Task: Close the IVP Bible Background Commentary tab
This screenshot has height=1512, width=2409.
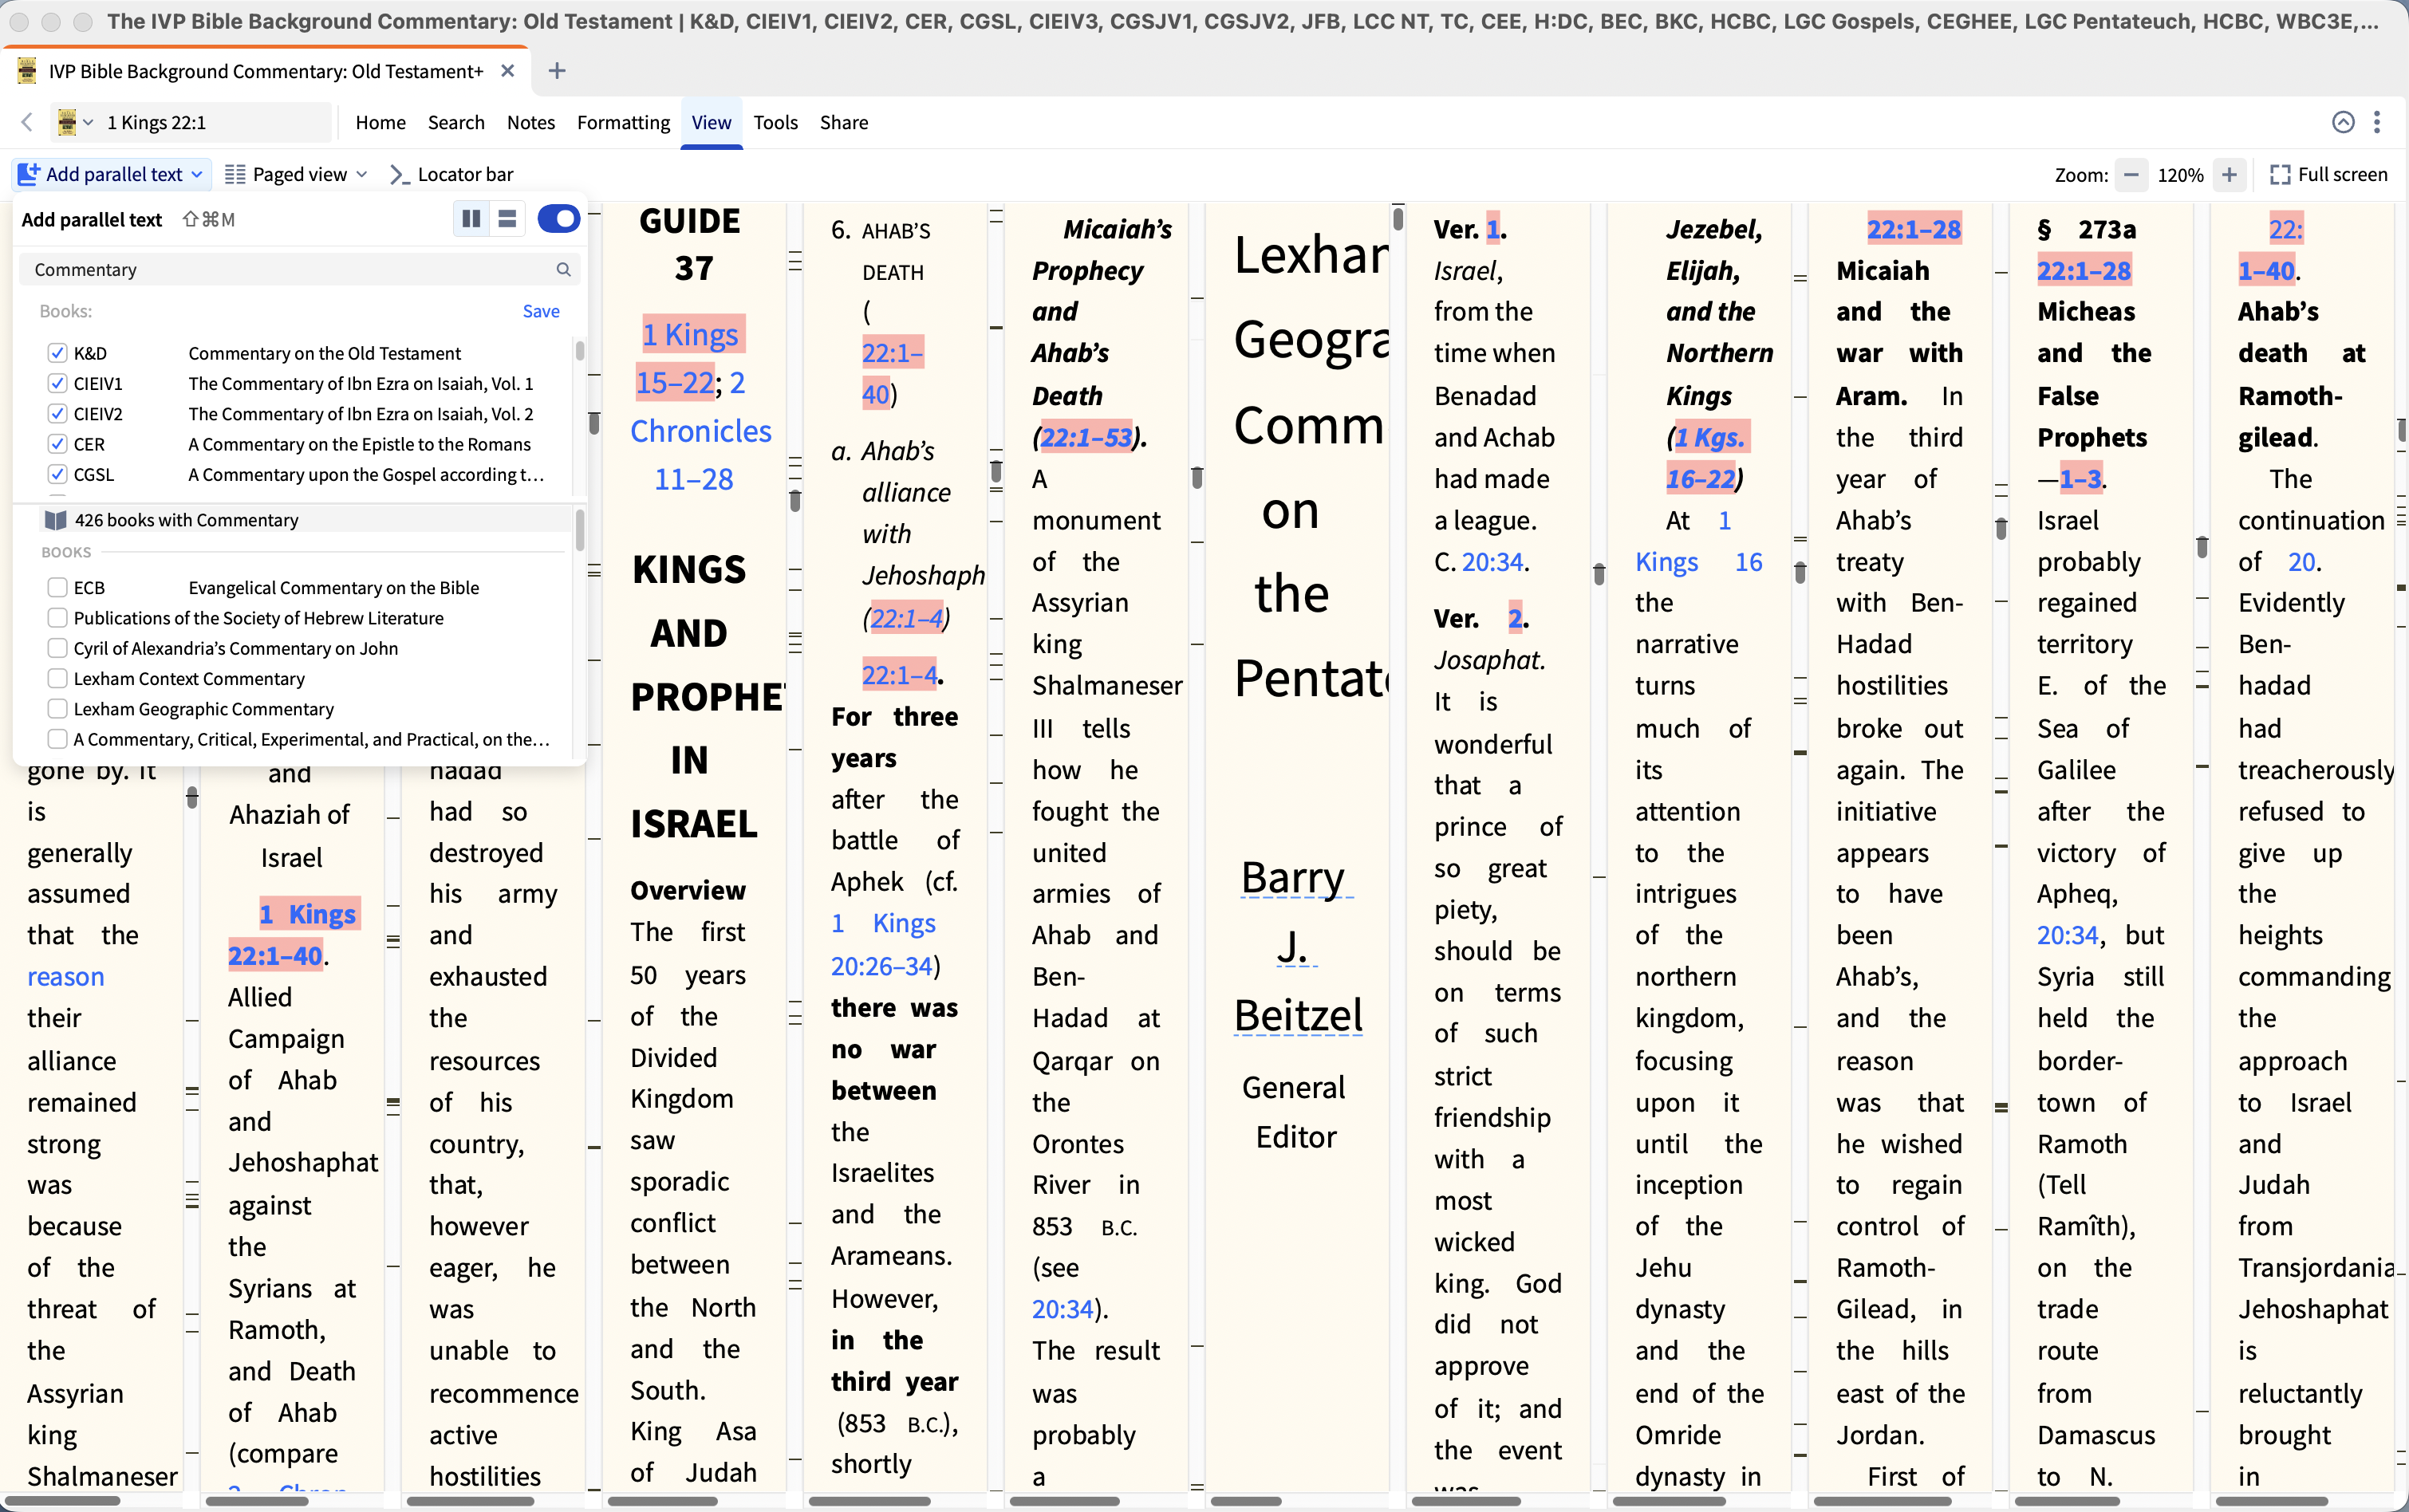Action: pos(507,71)
